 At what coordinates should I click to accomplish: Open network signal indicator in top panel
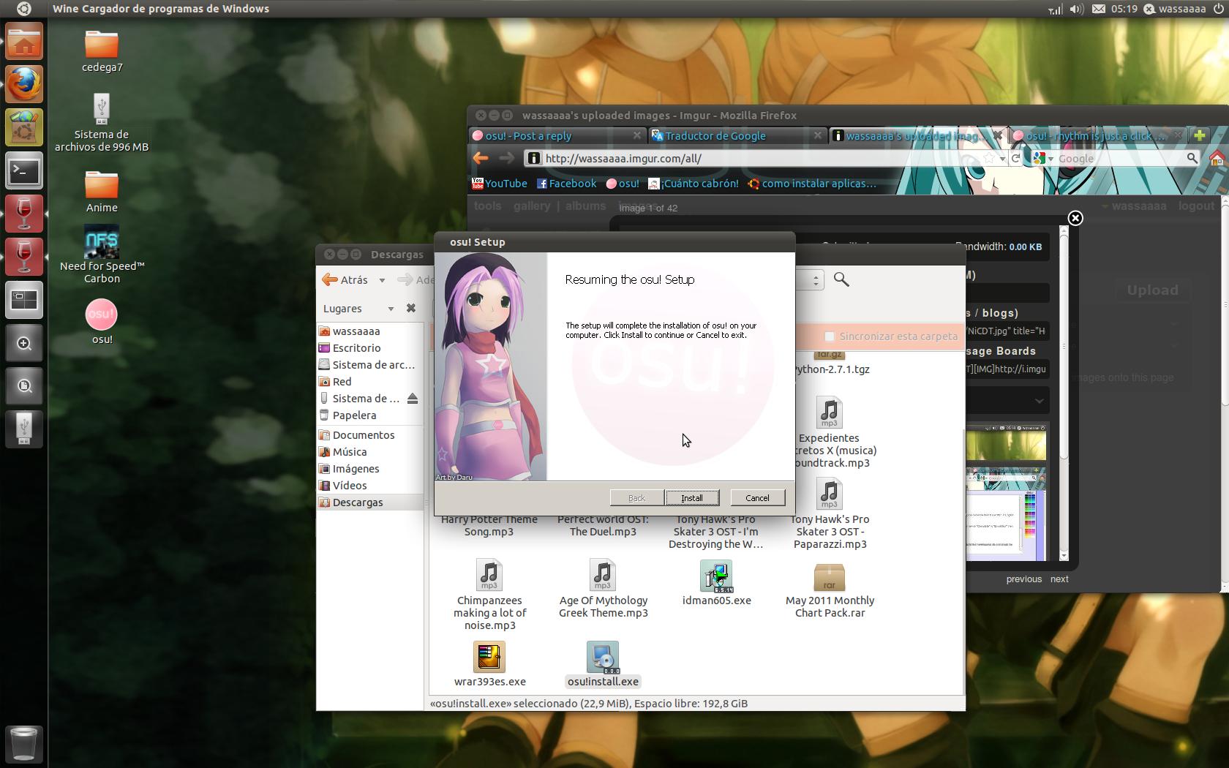tap(1055, 9)
